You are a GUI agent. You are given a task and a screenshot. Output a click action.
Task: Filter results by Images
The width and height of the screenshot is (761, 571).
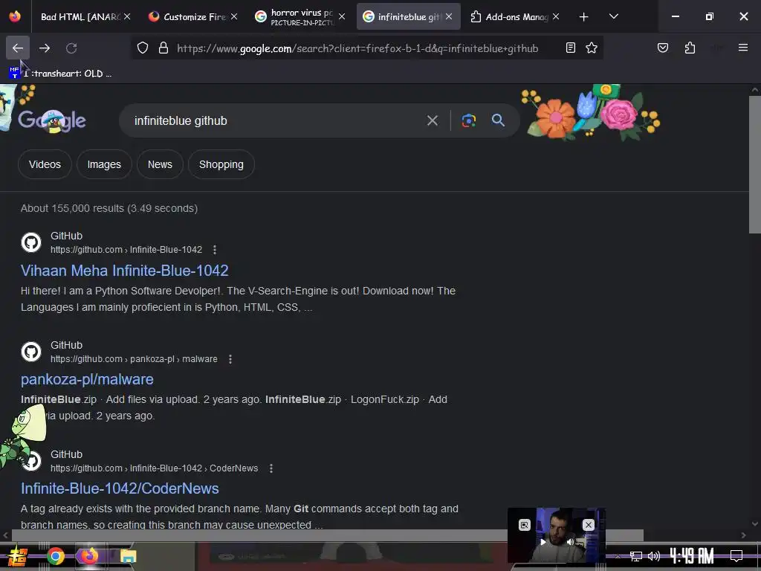click(104, 164)
